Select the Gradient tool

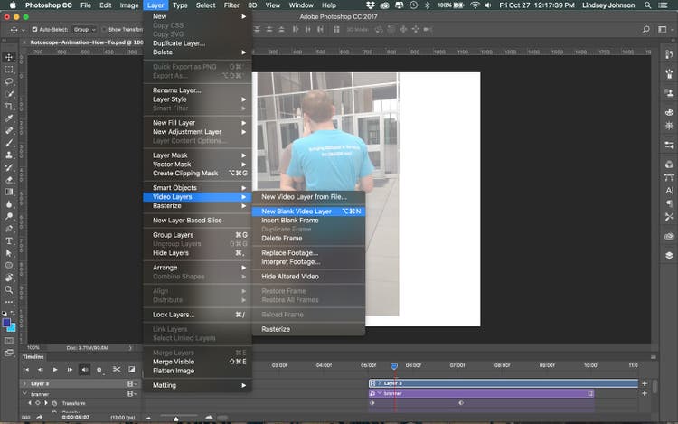point(9,192)
